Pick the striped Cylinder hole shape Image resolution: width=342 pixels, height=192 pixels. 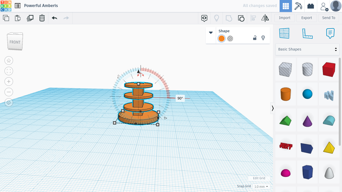point(307,69)
